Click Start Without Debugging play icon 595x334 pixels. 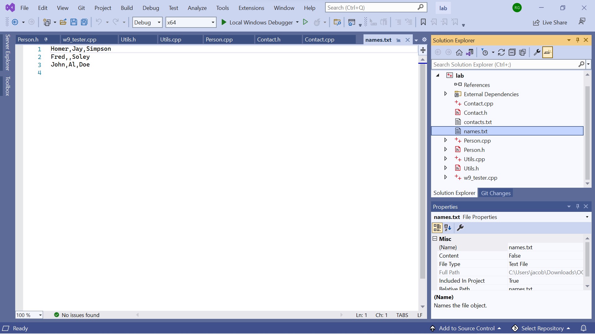pyautogui.click(x=305, y=22)
